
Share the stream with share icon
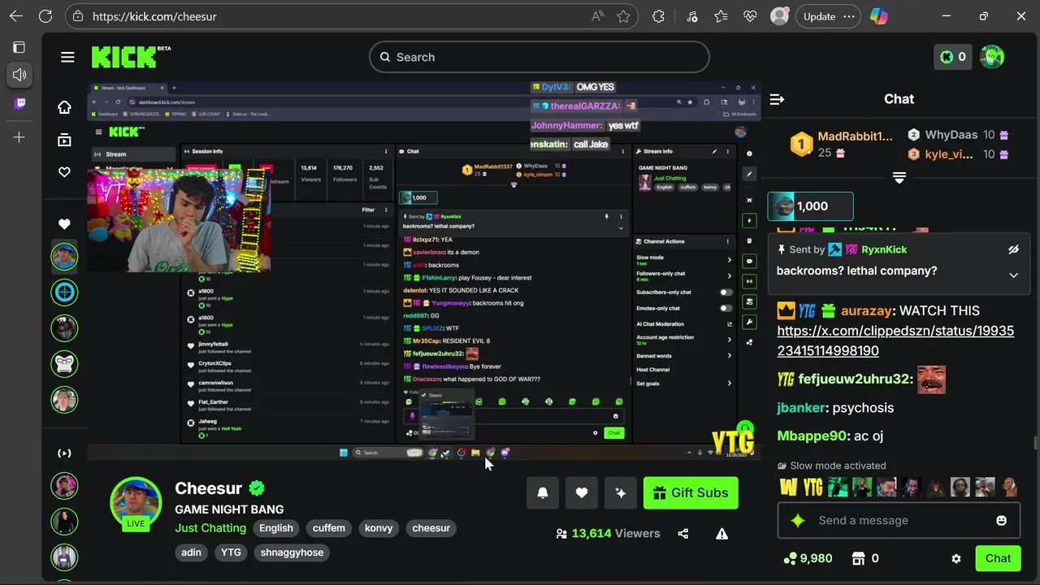(683, 534)
